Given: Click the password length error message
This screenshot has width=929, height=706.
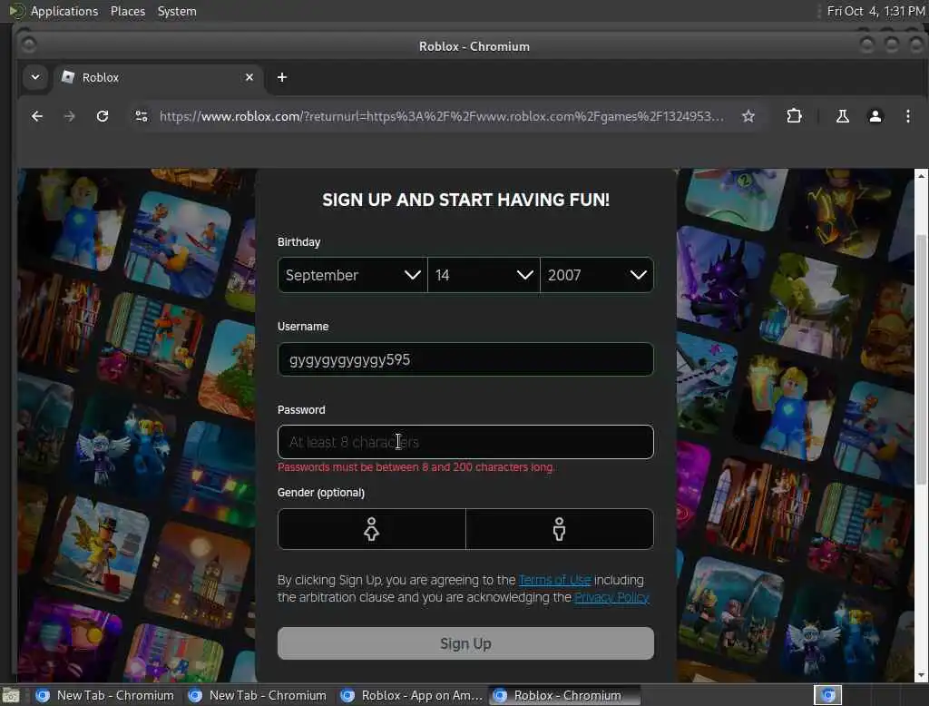Looking at the screenshot, I should click(416, 467).
